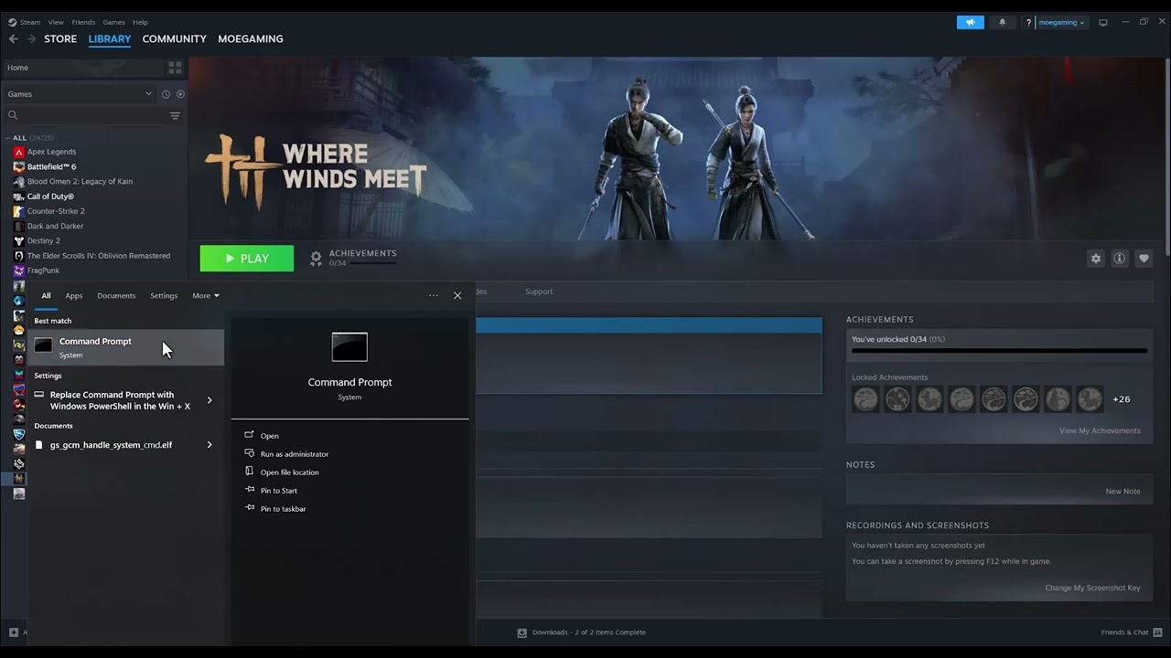Click the recent activity clock icon
Image resolution: width=1171 pixels, height=658 pixels.
(x=166, y=94)
